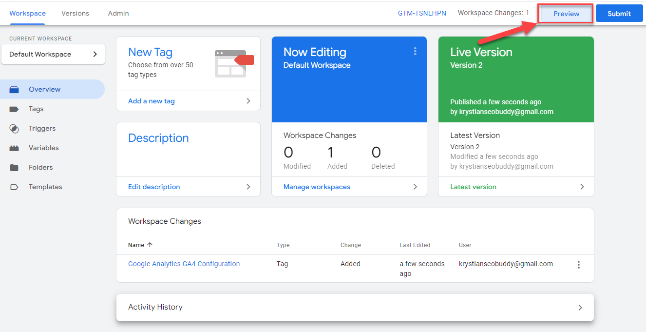The image size is (646, 332).
Task: Click the 'a few seconds ago' table cell
Action: [x=422, y=269]
